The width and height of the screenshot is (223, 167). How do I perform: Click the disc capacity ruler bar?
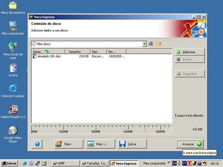pos(101,129)
